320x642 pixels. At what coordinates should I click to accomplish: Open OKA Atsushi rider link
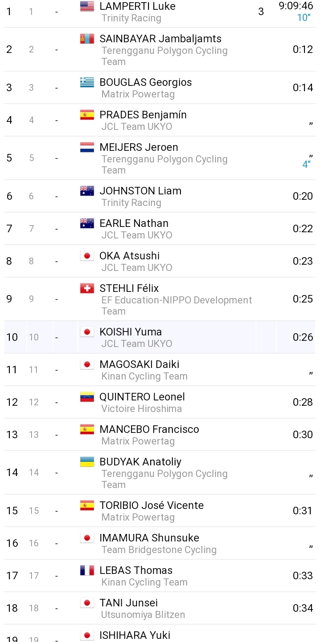(129, 256)
